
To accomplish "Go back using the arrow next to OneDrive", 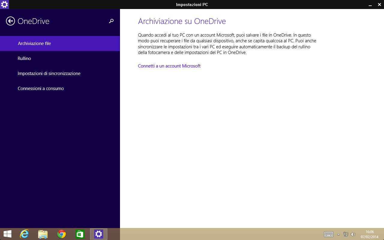I will point(10,21).
